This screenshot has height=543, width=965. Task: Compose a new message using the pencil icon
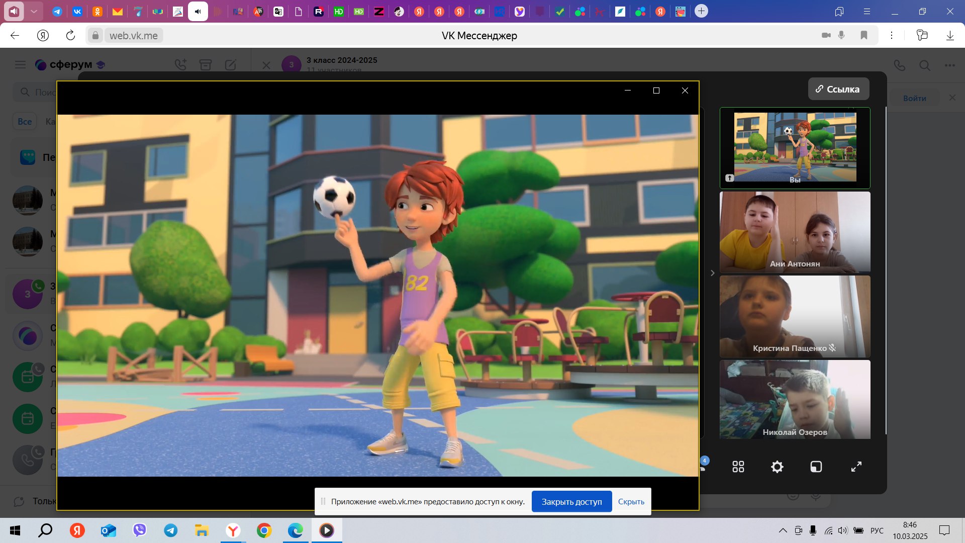pos(230,64)
